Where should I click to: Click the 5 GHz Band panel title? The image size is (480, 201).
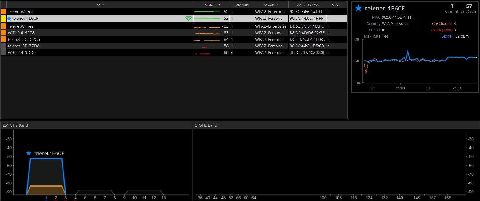point(206,125)
